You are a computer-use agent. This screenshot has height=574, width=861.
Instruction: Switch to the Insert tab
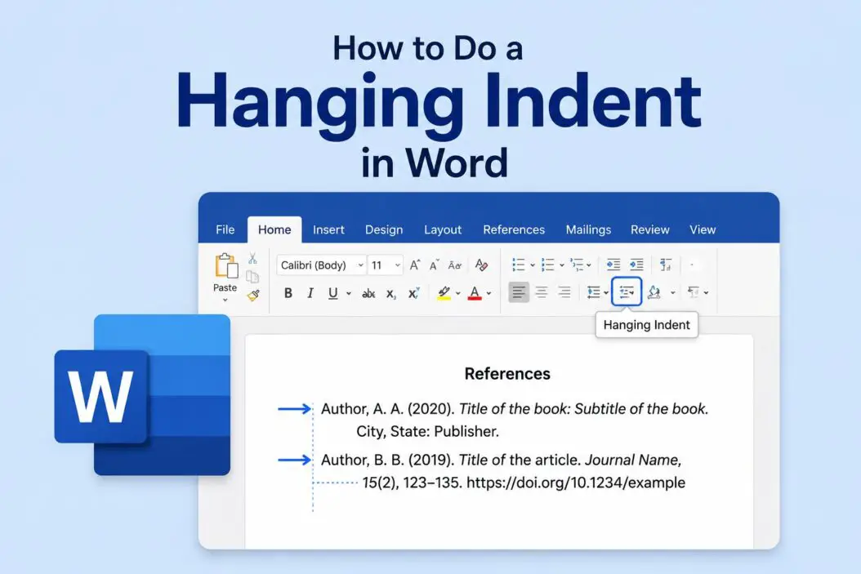[328, 229]
